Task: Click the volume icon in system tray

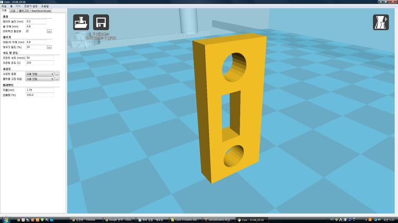Action: pos(379,220)
